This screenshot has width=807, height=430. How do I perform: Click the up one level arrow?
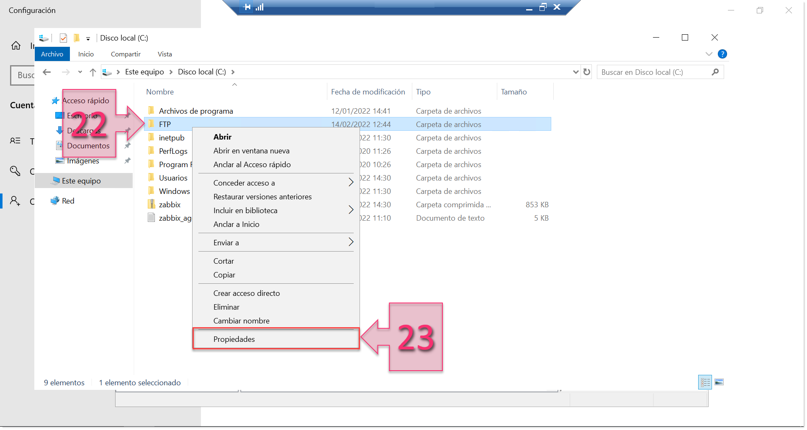coord(93,72)
